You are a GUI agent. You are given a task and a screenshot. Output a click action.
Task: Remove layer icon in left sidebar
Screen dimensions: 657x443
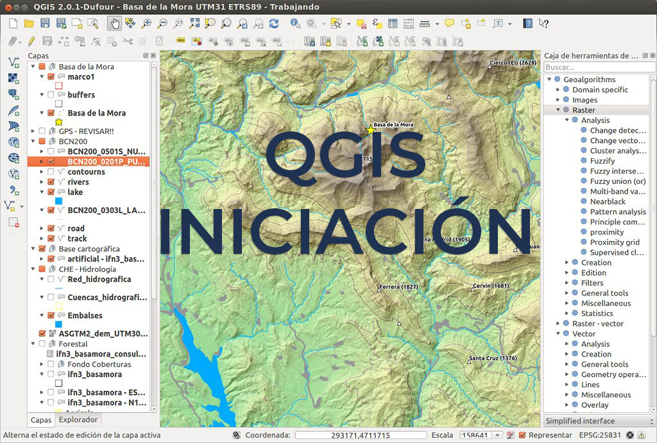coord(14,222)
